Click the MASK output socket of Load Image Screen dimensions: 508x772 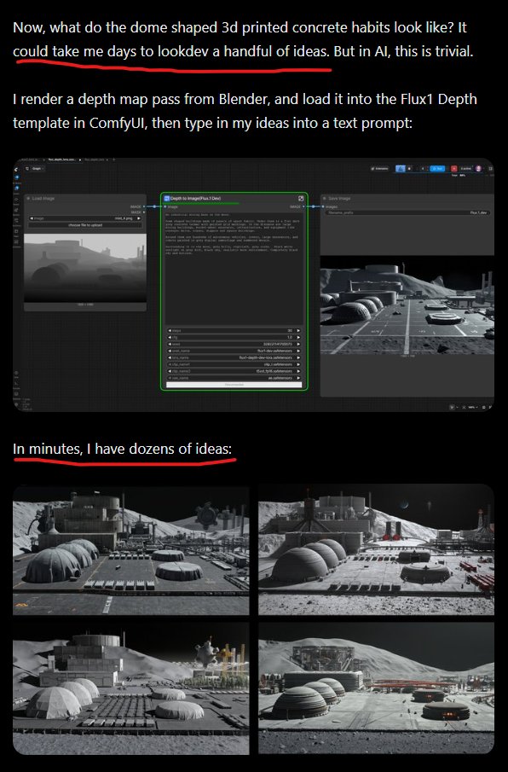pos(144,212)
